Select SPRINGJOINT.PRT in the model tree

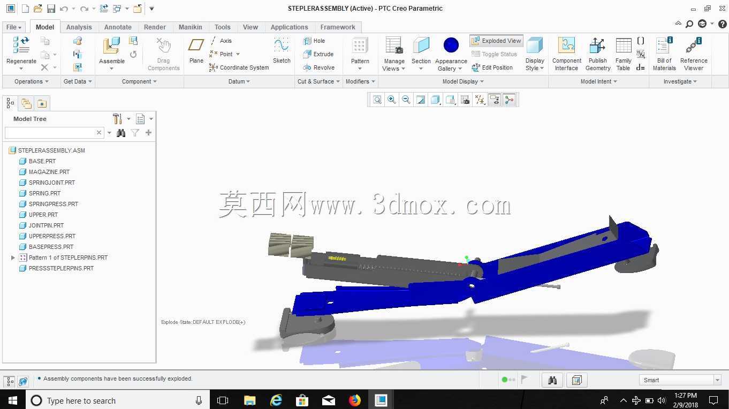pyautogui.click(x=52, y=183)
